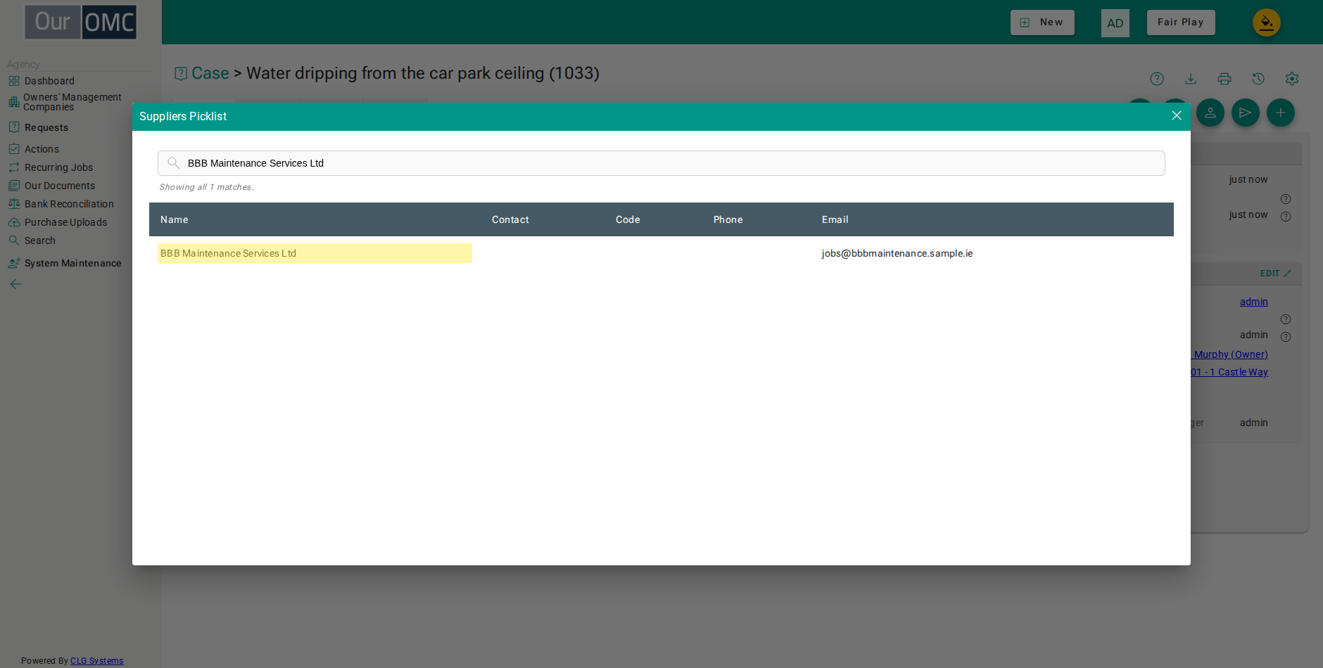1323x668 pixels.
Task: Click the print icon in case toolbar
Action: click(x=1224, y=79)
